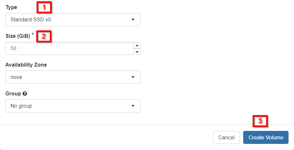Click the red annotation marker 3

[x=260, y=121]
